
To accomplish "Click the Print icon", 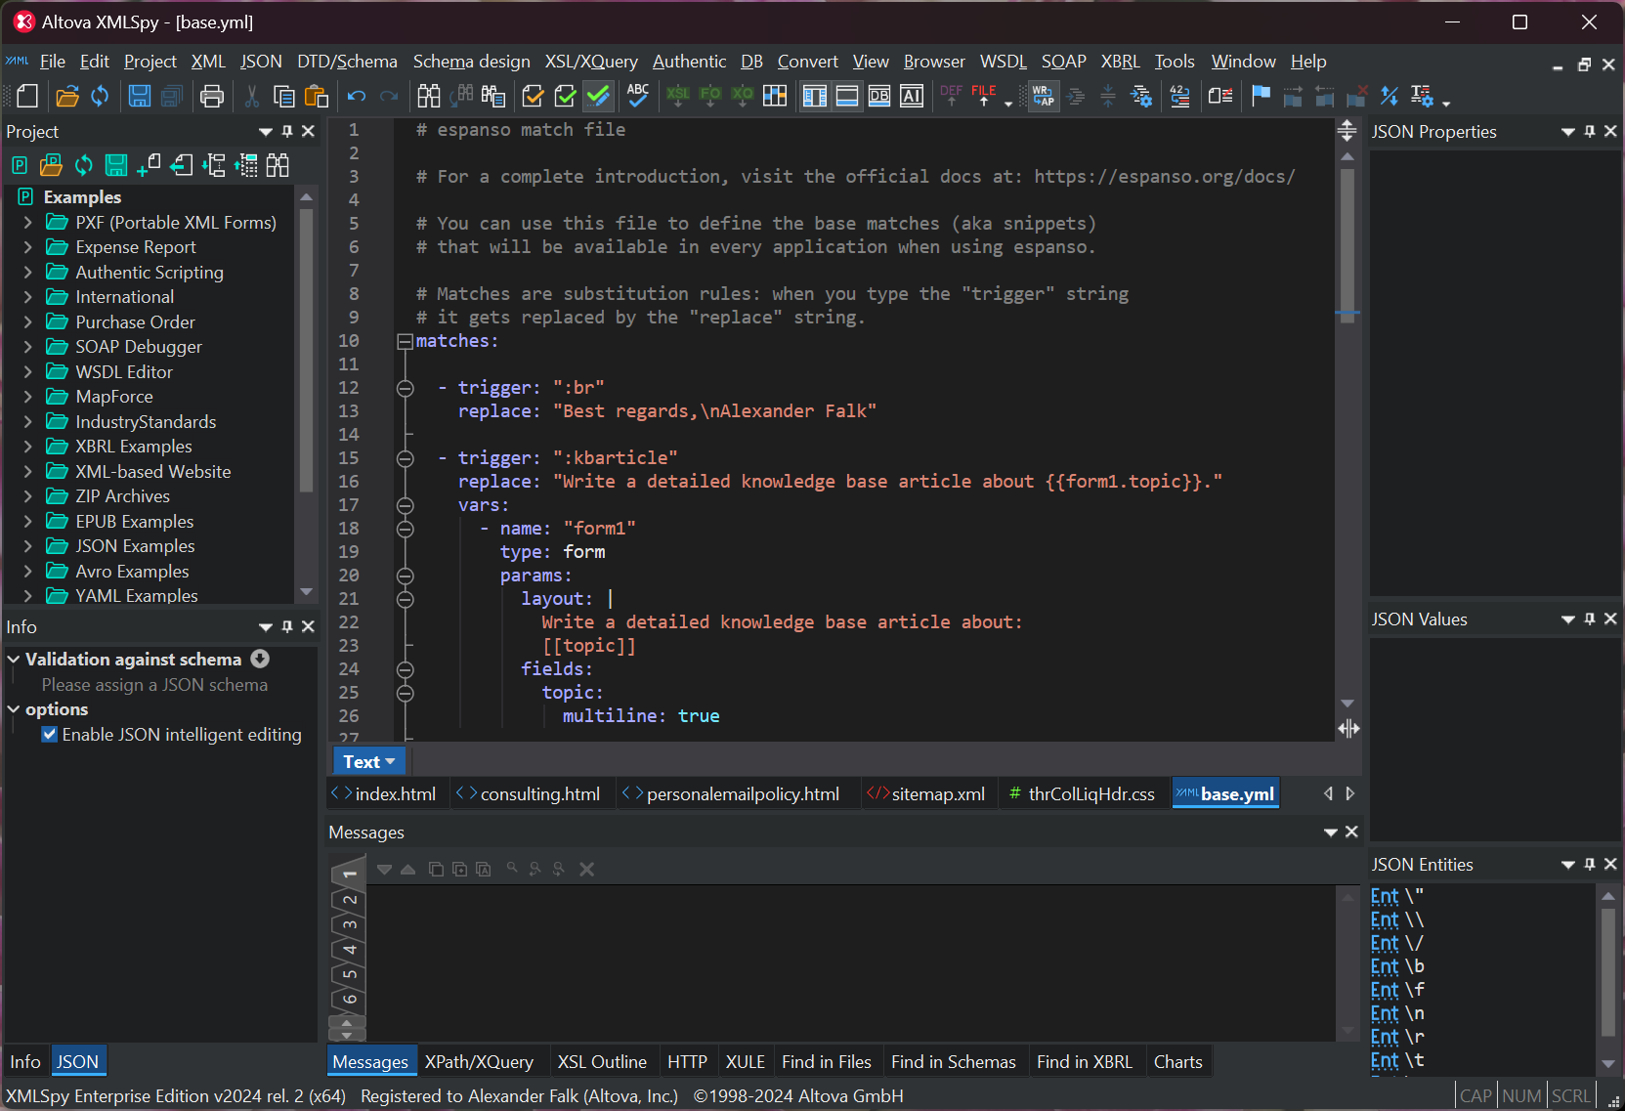I will click(211, 96).
